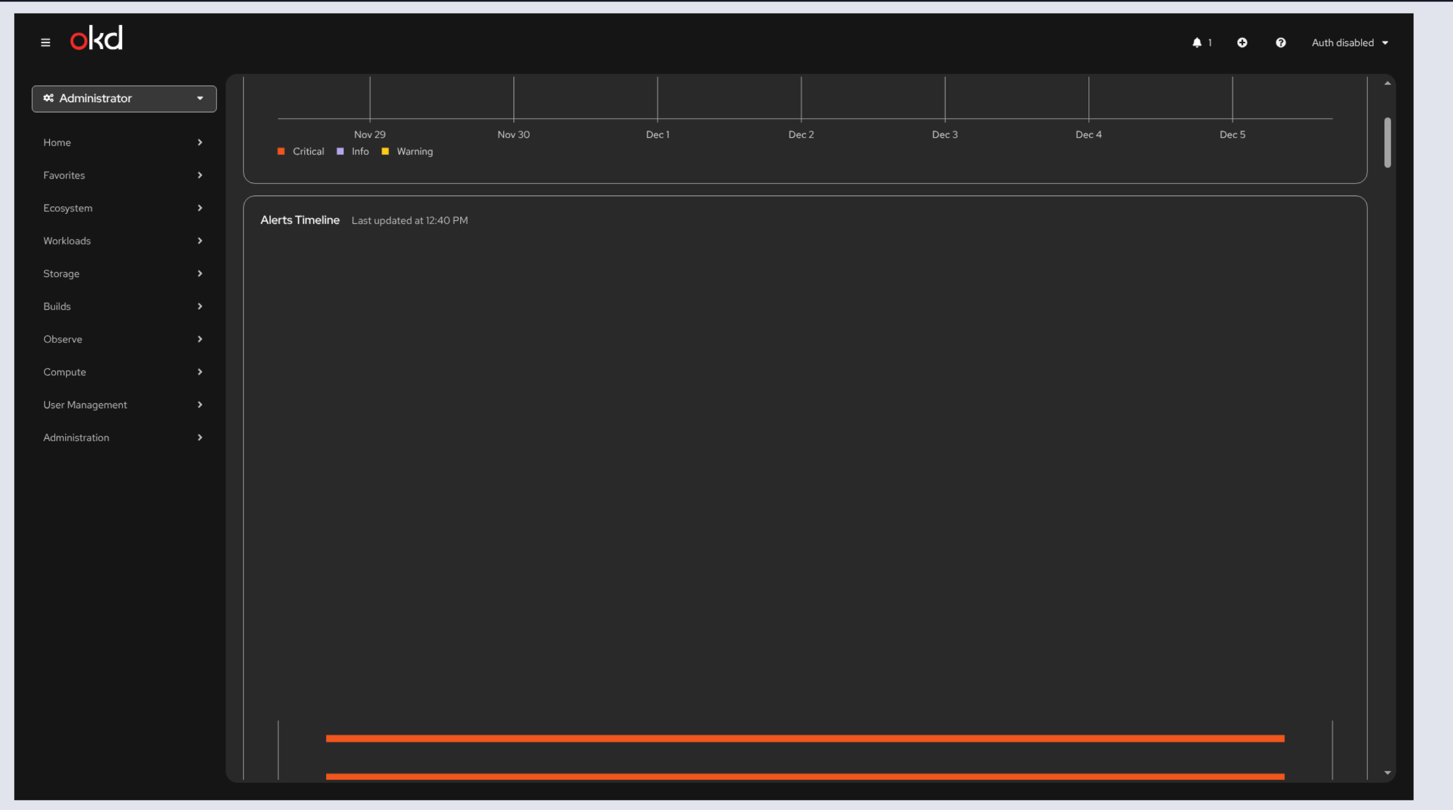Toggle the hamburger navigation menu

pyautogui.click(x=46, y=43)
